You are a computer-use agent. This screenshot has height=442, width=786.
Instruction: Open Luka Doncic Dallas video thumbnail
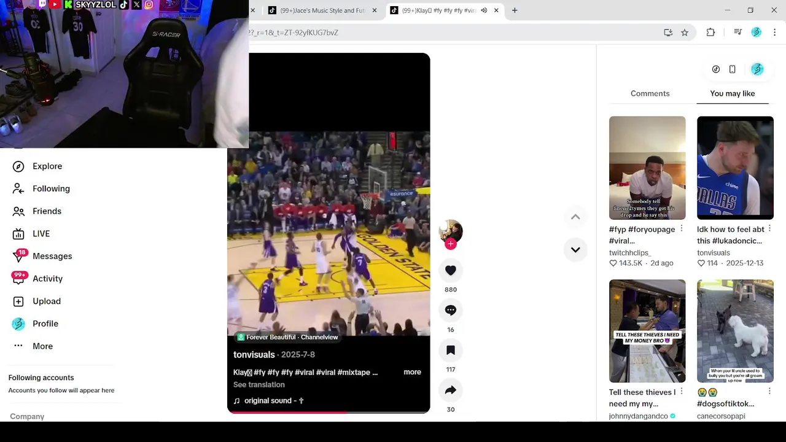pyautogui.click(x=735, y=168)
